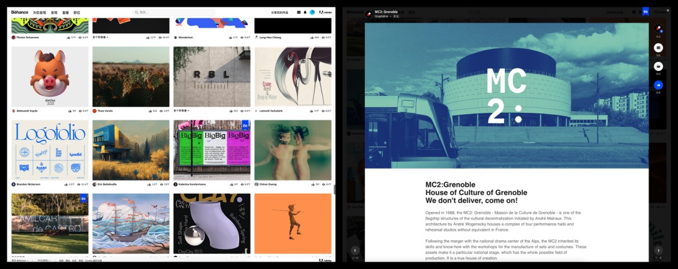Click the MC2: Grenoble project title
The height and width of the screenshot is (269, 678).
tap(386, 12)
